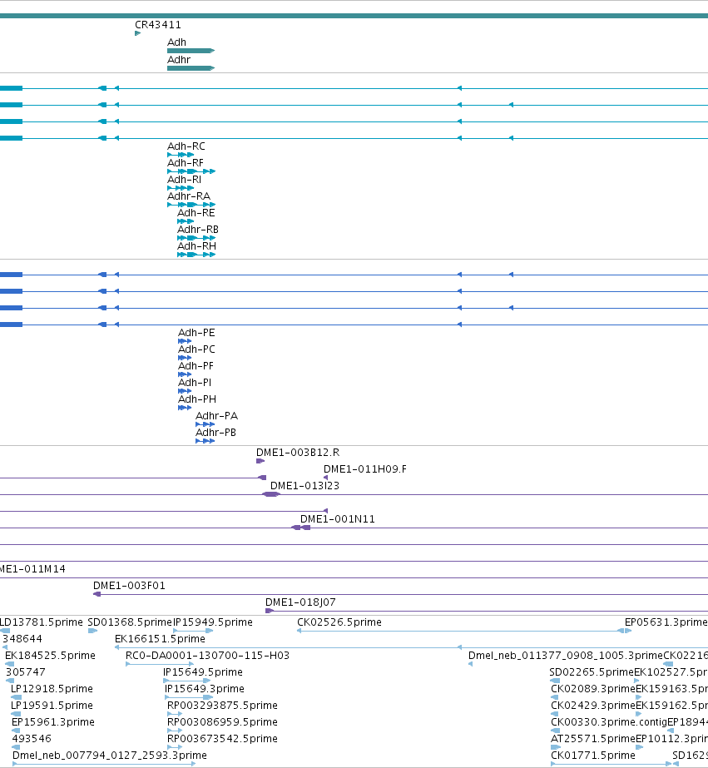Select the 305747 feature label
708x768 pixels.
coord(26,672)
